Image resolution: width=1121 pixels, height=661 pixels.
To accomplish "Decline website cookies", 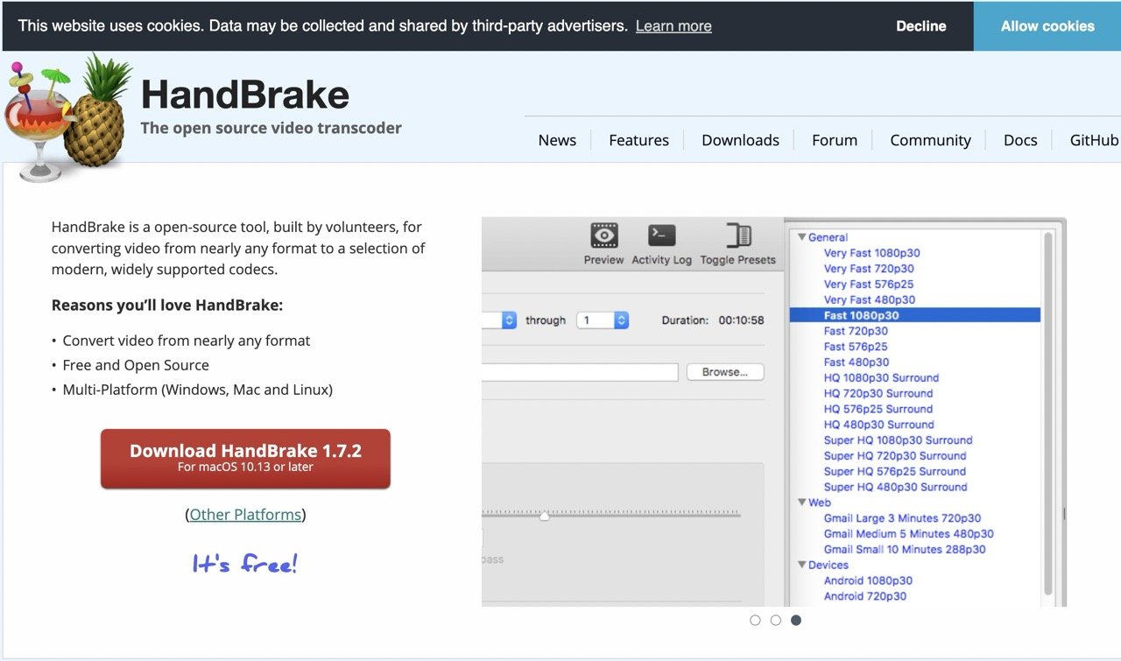I will tap(920, 25).
